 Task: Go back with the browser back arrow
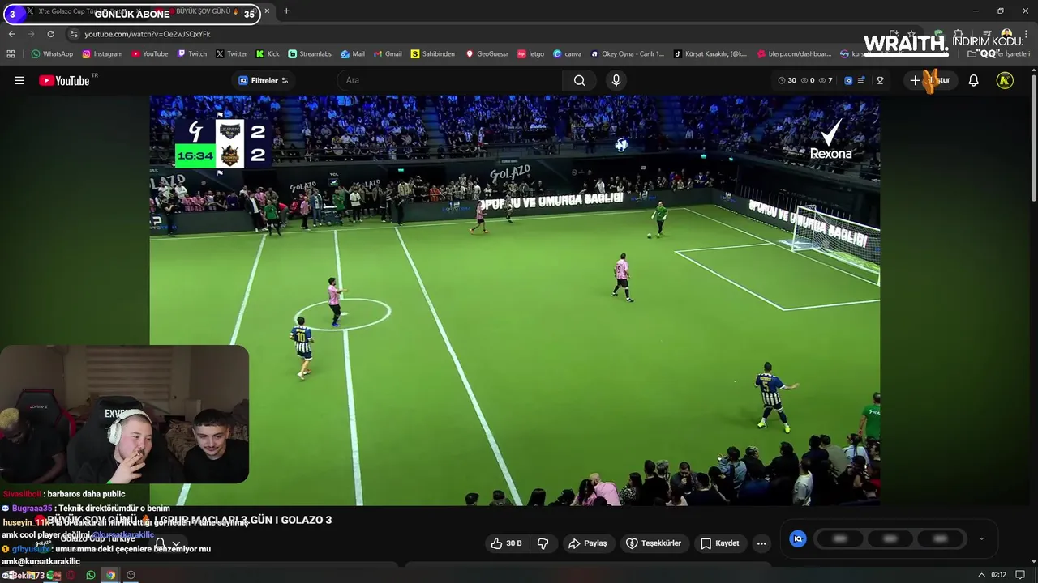[11, 34]
